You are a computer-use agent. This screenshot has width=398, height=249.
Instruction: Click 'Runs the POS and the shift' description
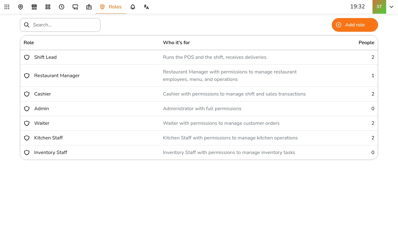pos(215,57)
